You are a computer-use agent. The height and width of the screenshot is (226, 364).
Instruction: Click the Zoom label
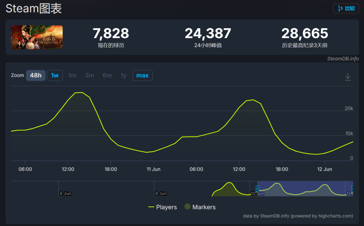(18, 75)
